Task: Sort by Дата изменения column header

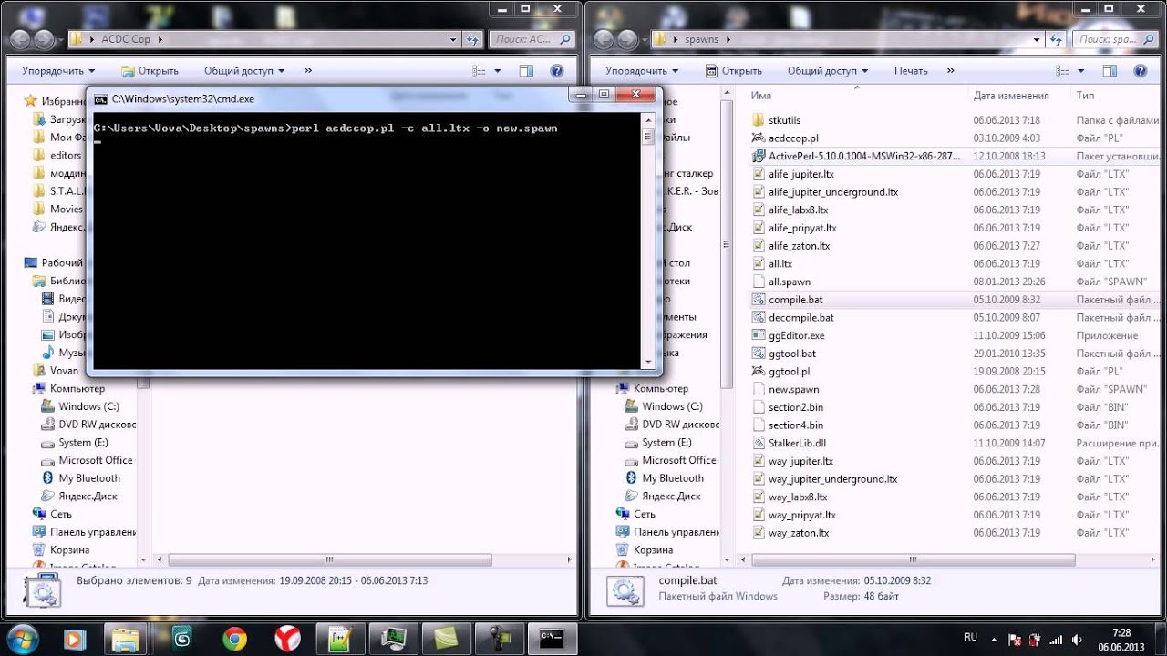Action: 1011,96
